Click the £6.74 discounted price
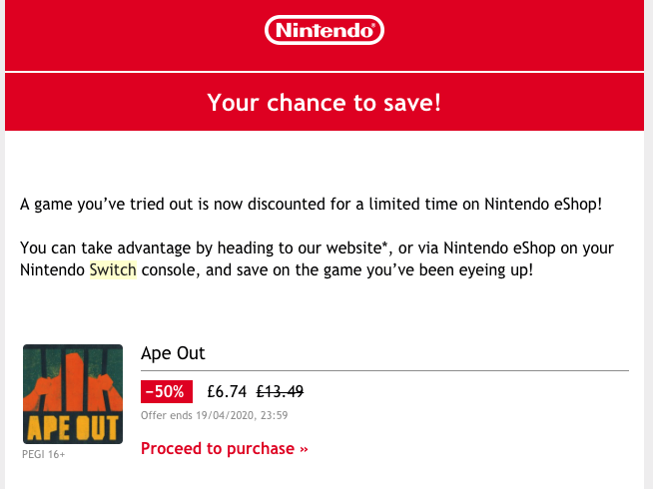 point(227,391)
